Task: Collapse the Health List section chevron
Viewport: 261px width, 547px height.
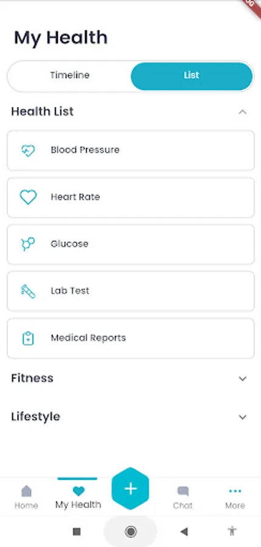Action: (x=243, y=112)
